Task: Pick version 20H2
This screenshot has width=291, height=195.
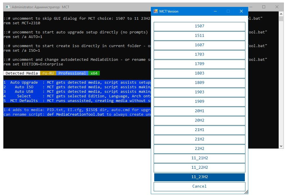Action: click(x=200, y=120)
